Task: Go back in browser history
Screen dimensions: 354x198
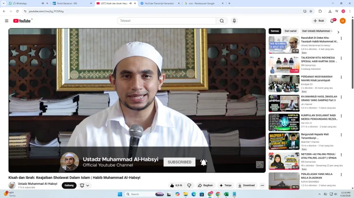Action: click(x=4, y=11)
